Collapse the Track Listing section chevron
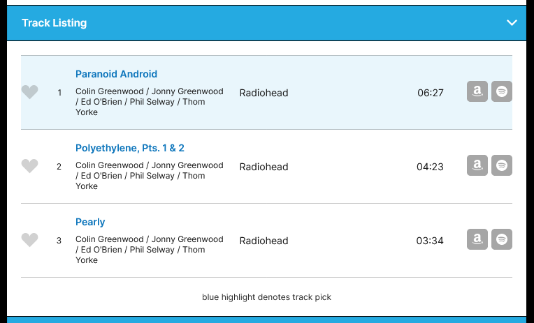 pyautogui.click(x=512, y=23)
